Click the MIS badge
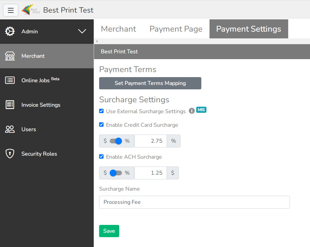The width and height of the screenshot is (310, 247). point(201,110)
